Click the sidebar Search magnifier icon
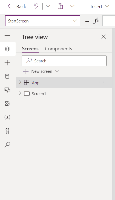The image size is (115, 200). click(7, 145)
